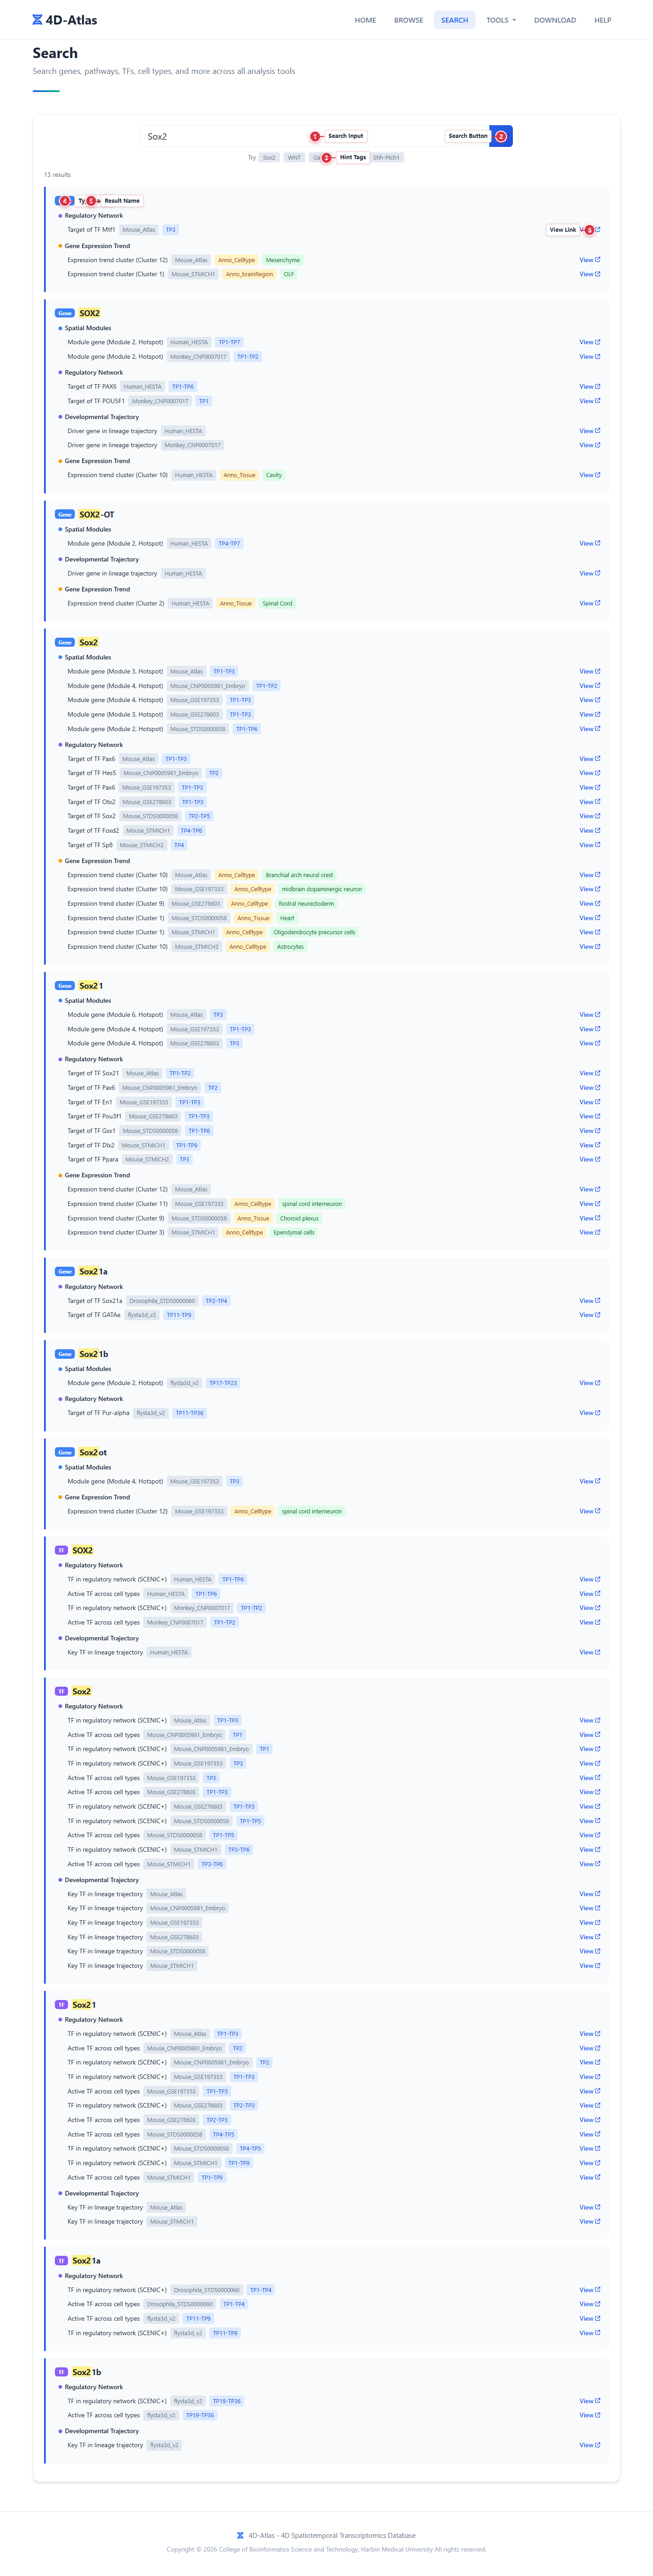Click the Rostral neurectoderm tag
The width and height of the screenshot is (653, 2576).
point(306,904)
